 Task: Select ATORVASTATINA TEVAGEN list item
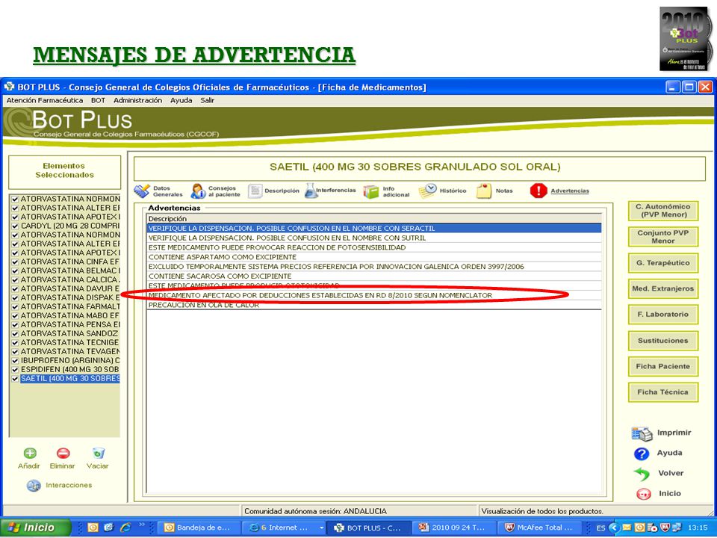click(70, 351)
